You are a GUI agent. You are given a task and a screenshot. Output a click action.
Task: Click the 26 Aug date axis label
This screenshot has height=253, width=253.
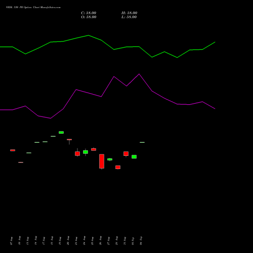101,241
